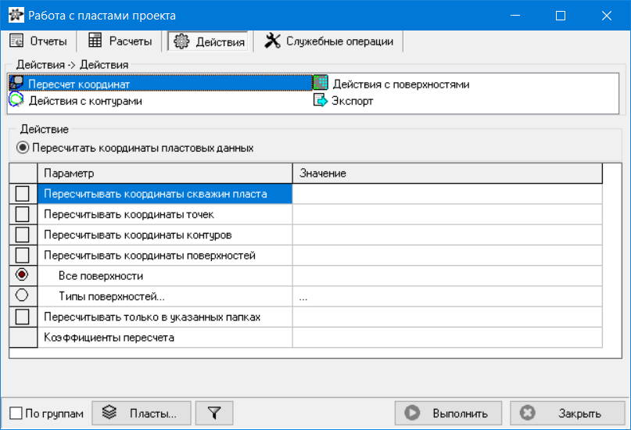Viewport: 631px width, 430px height.
Task: Click Пересчитывать координаты точек row text
Action: [129, 214]
